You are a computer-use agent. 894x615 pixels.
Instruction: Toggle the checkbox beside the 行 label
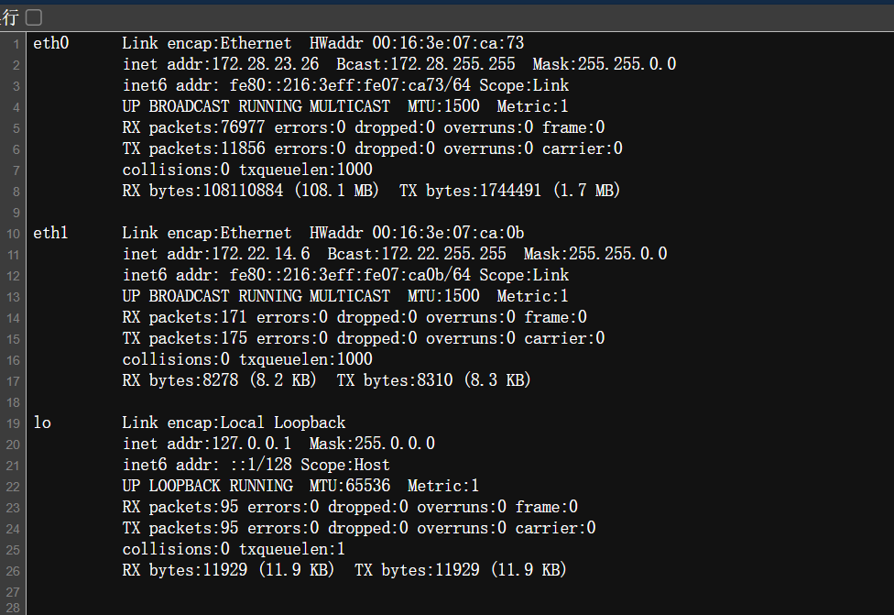tap(34, 17)
